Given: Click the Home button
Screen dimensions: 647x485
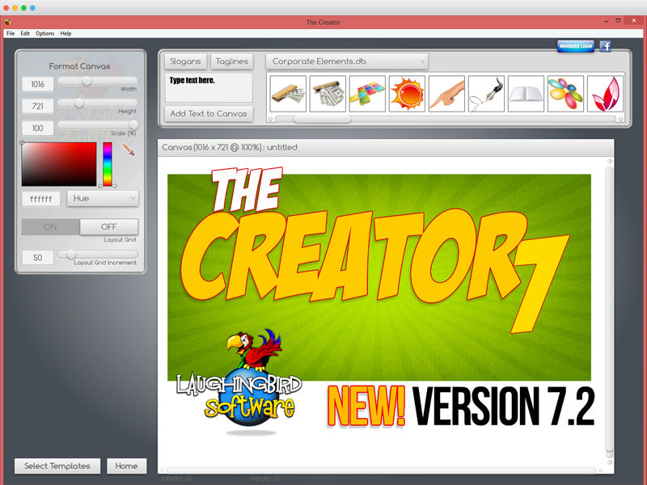Looking at the screenshot, I should click(127, 466).
